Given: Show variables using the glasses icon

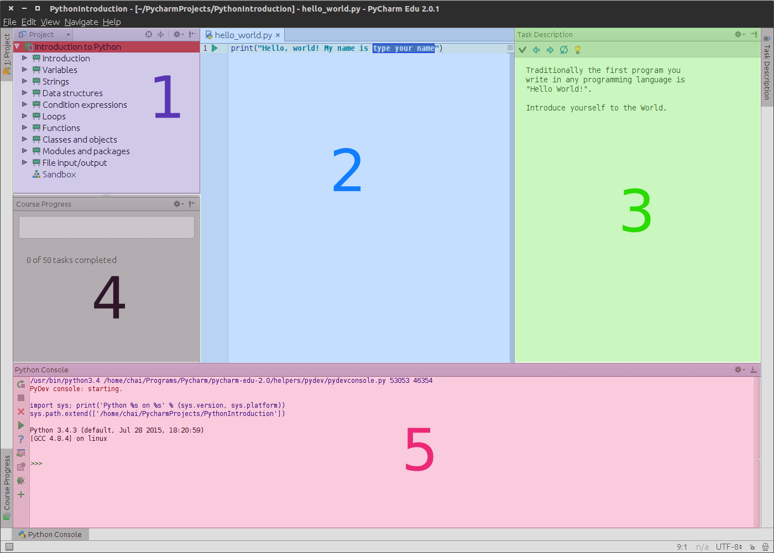Looking at the screenshot, I should (21, 453).
